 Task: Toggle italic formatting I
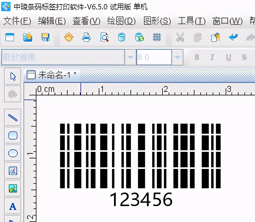click(x=212, y=57)
